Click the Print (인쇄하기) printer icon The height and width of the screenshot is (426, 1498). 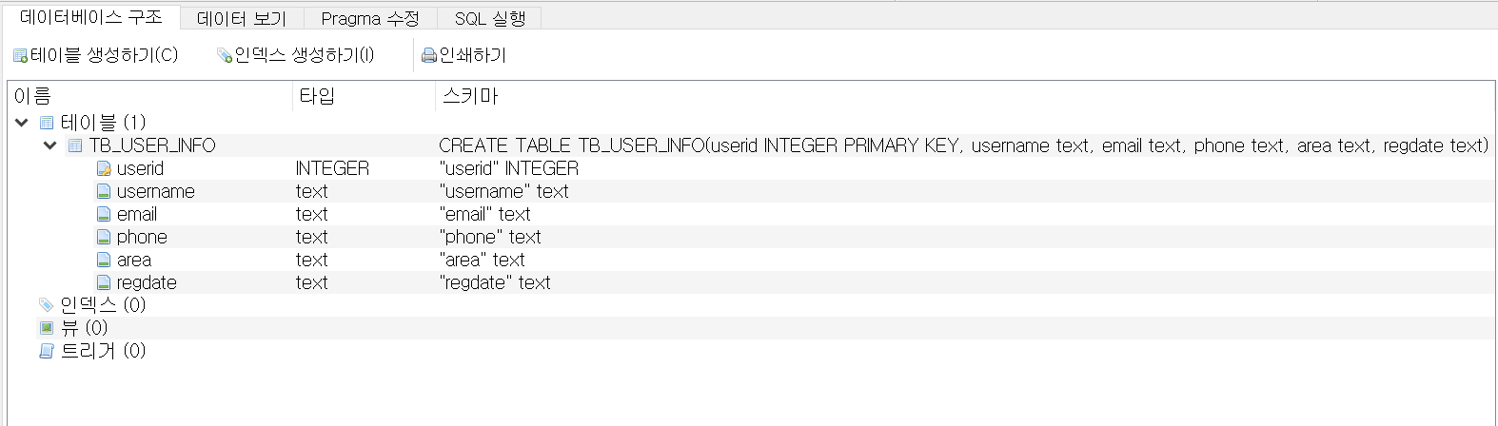click(429, 56)
